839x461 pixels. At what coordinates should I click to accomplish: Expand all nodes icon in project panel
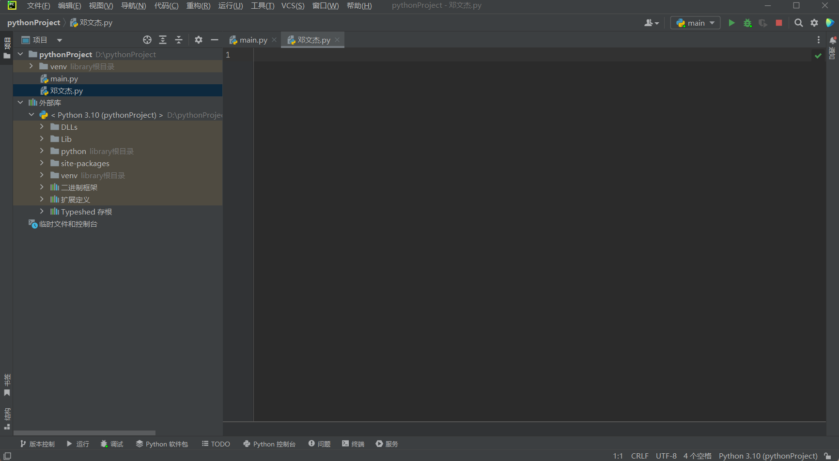click(163, 40)
